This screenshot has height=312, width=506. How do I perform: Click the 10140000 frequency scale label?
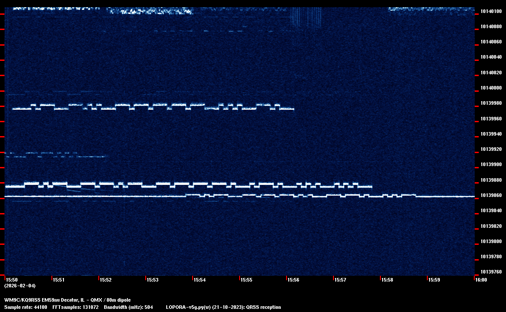click(x=491, y=88)
